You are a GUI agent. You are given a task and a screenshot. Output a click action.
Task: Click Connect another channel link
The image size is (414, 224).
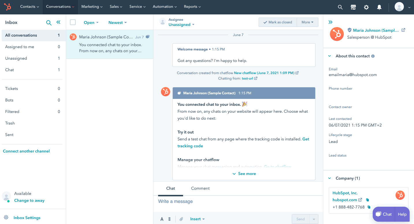[x=26, y=151]
